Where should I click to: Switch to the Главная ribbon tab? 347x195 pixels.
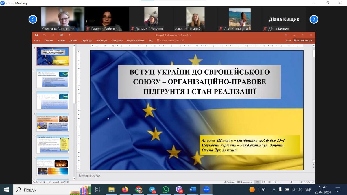(49, 40)
